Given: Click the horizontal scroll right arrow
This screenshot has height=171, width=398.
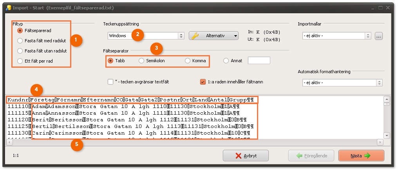Looking at the screenshot, I should [x=380, y=142].
